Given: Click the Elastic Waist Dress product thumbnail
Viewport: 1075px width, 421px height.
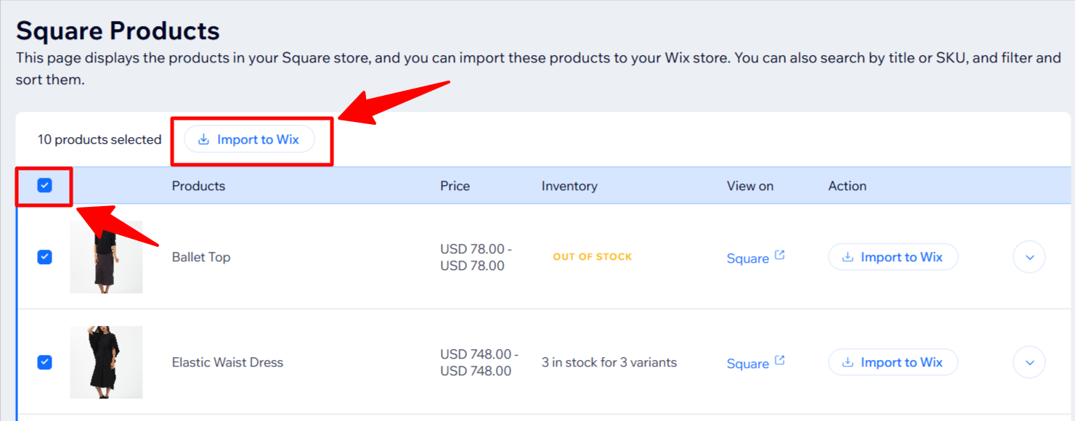Looking at the screenshot, I should pos(106,362).
